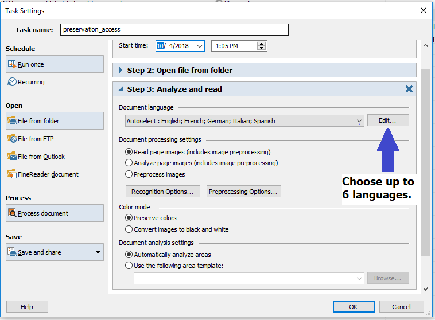Click the Save and share icon
Viewport: 435px width, 320px height.
(x=12, y=252)
